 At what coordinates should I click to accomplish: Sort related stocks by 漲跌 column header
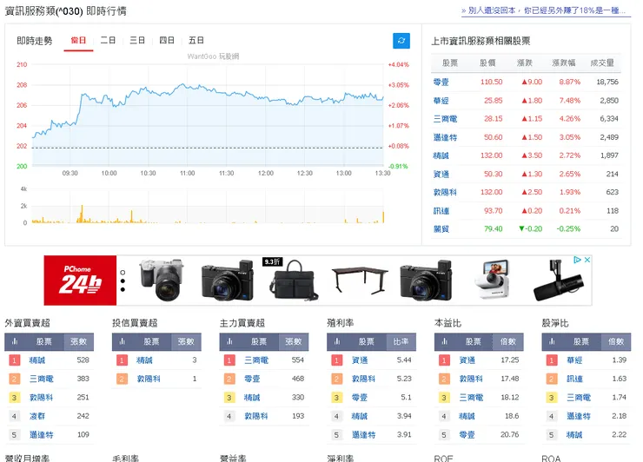[525, 63]
